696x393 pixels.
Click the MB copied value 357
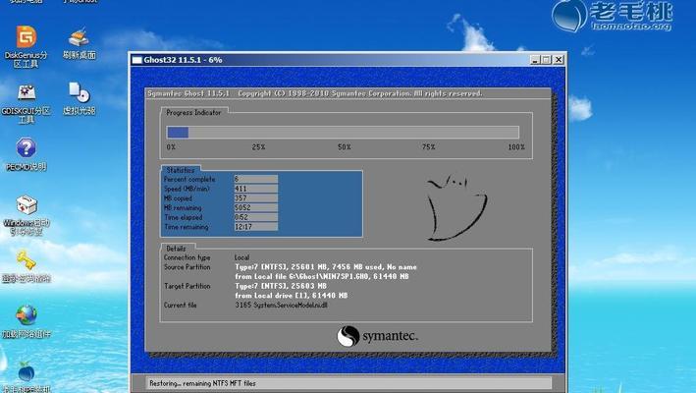pyautogui.click(x=255, y=198)
